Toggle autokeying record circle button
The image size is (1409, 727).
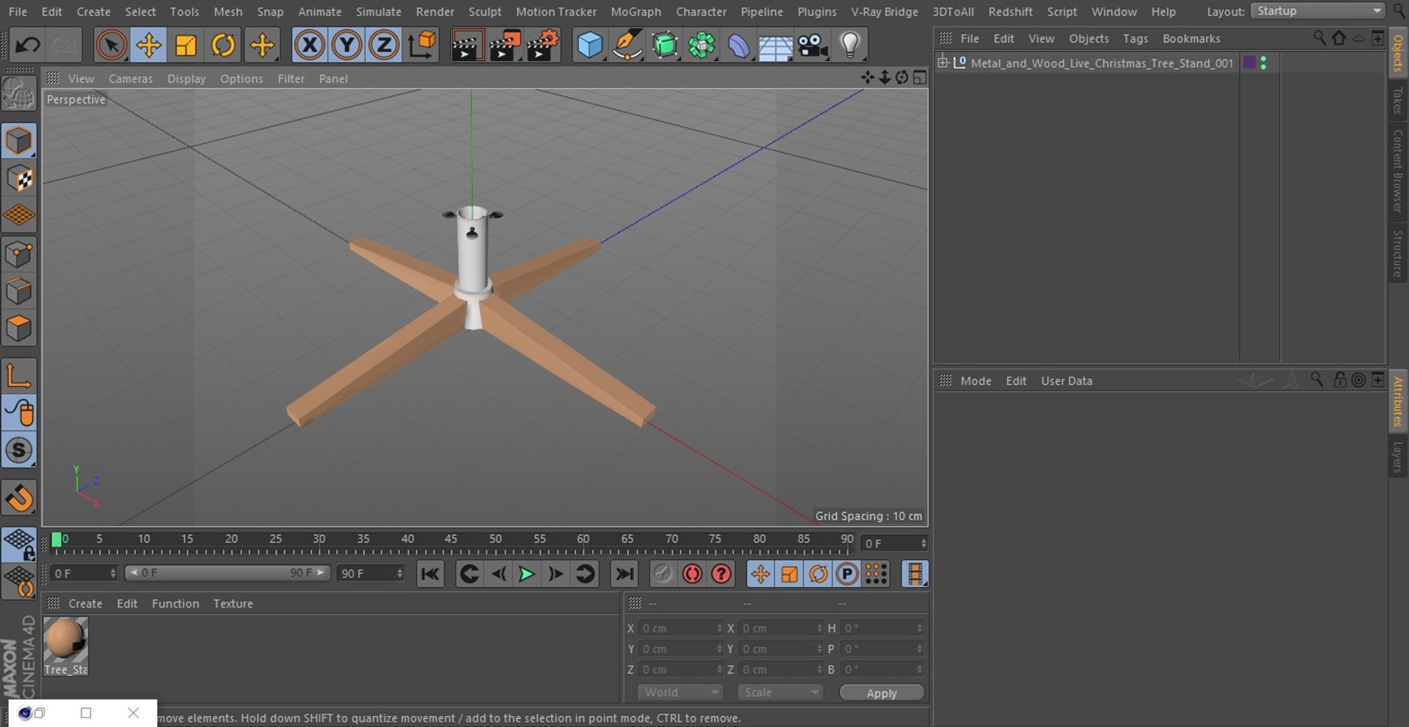692,574
